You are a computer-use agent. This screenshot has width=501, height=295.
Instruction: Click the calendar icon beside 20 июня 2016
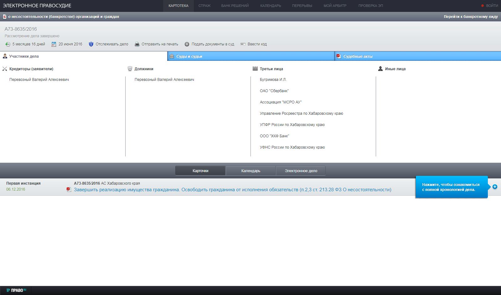(54, 44)
